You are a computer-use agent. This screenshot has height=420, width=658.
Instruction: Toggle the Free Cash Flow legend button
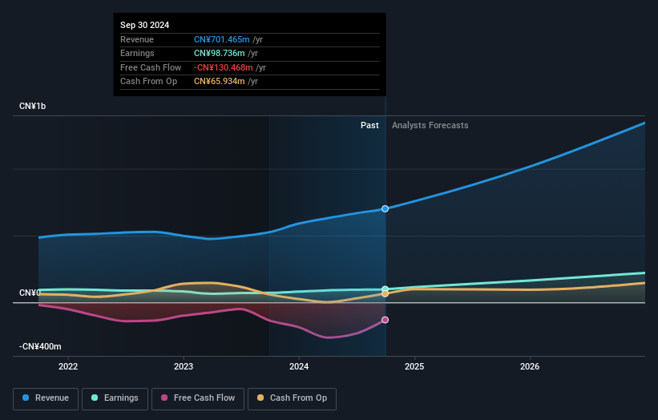coord(198,398)
